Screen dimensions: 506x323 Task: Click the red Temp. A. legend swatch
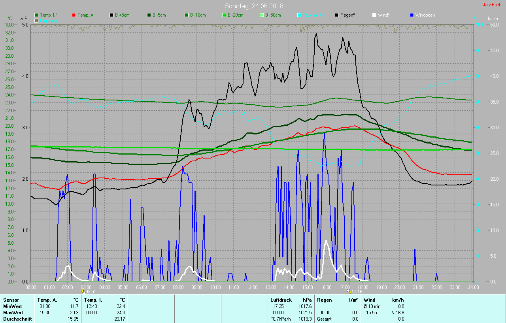tap(74, 15)
